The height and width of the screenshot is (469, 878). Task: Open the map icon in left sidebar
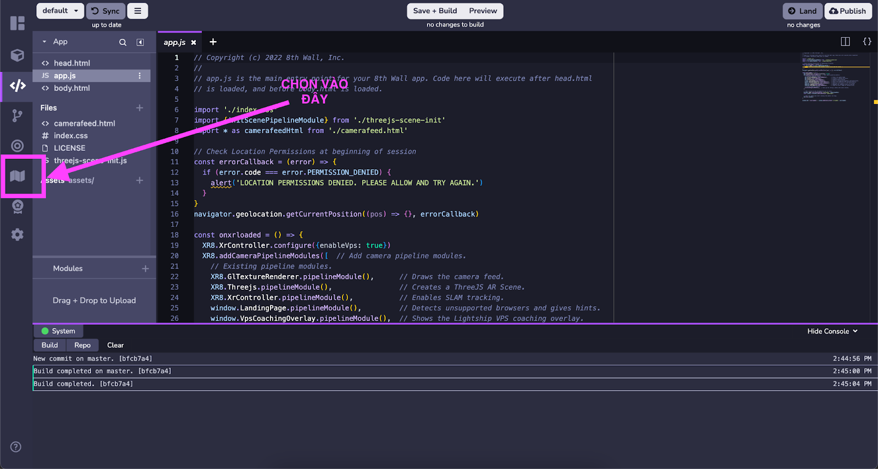pyautogui.click(x=18, y=176)
